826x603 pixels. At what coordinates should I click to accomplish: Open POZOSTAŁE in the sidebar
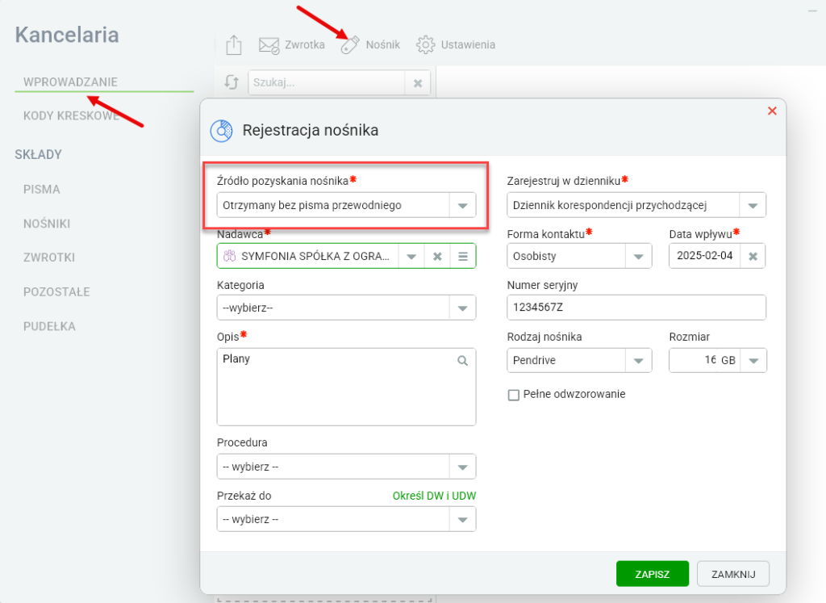pyautogui.click(x=56, y=291)
